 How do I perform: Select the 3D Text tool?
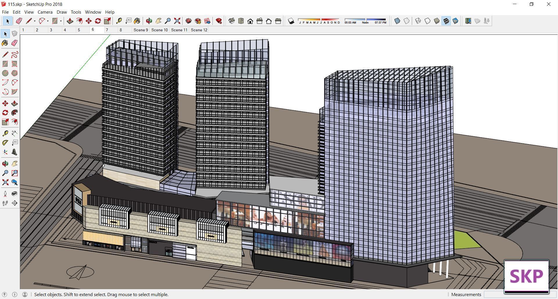[x=15, y=152]
